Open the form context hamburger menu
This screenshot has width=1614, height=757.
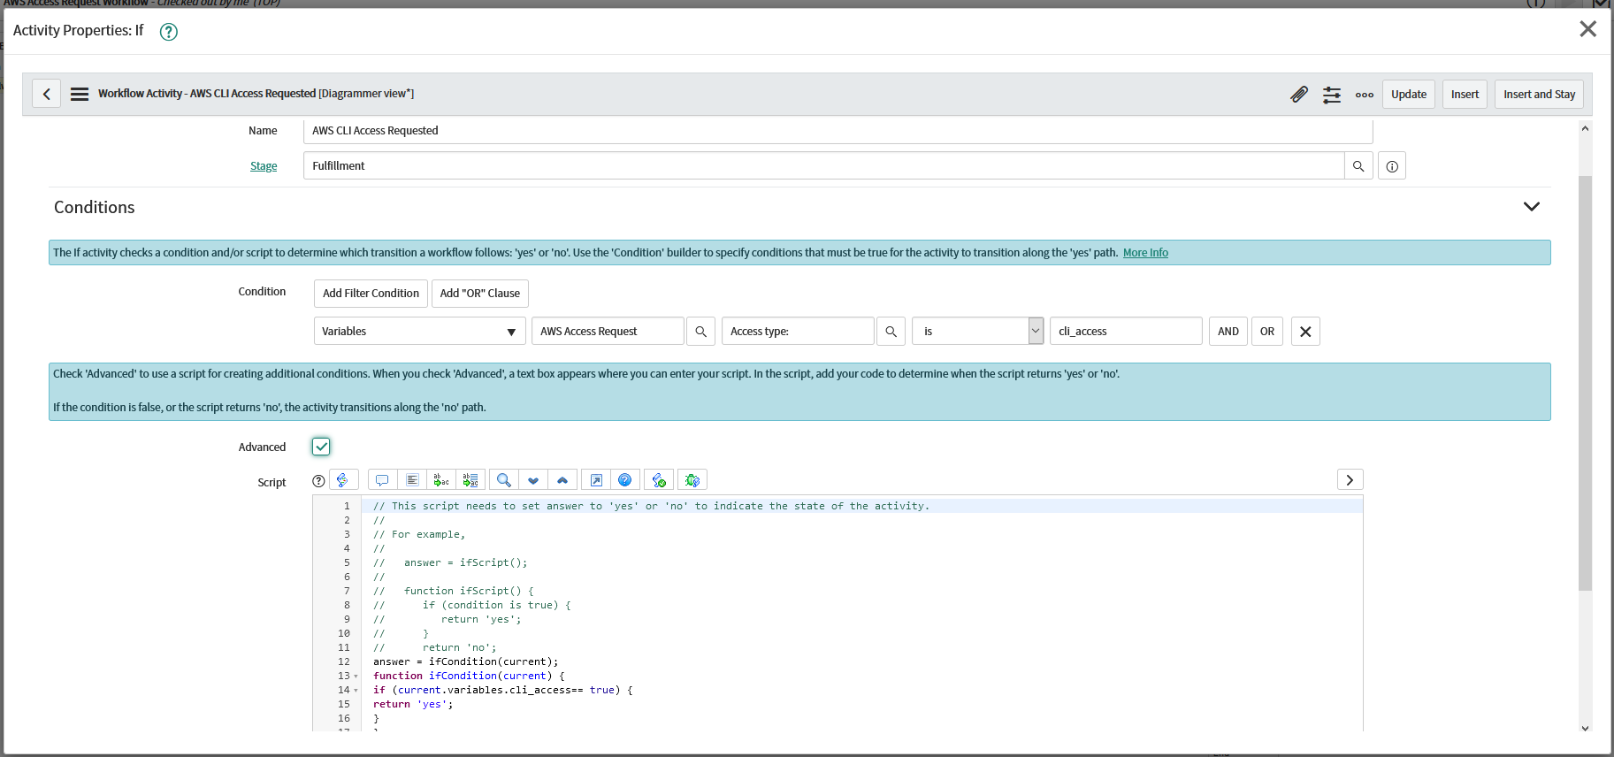pos(80,94)
